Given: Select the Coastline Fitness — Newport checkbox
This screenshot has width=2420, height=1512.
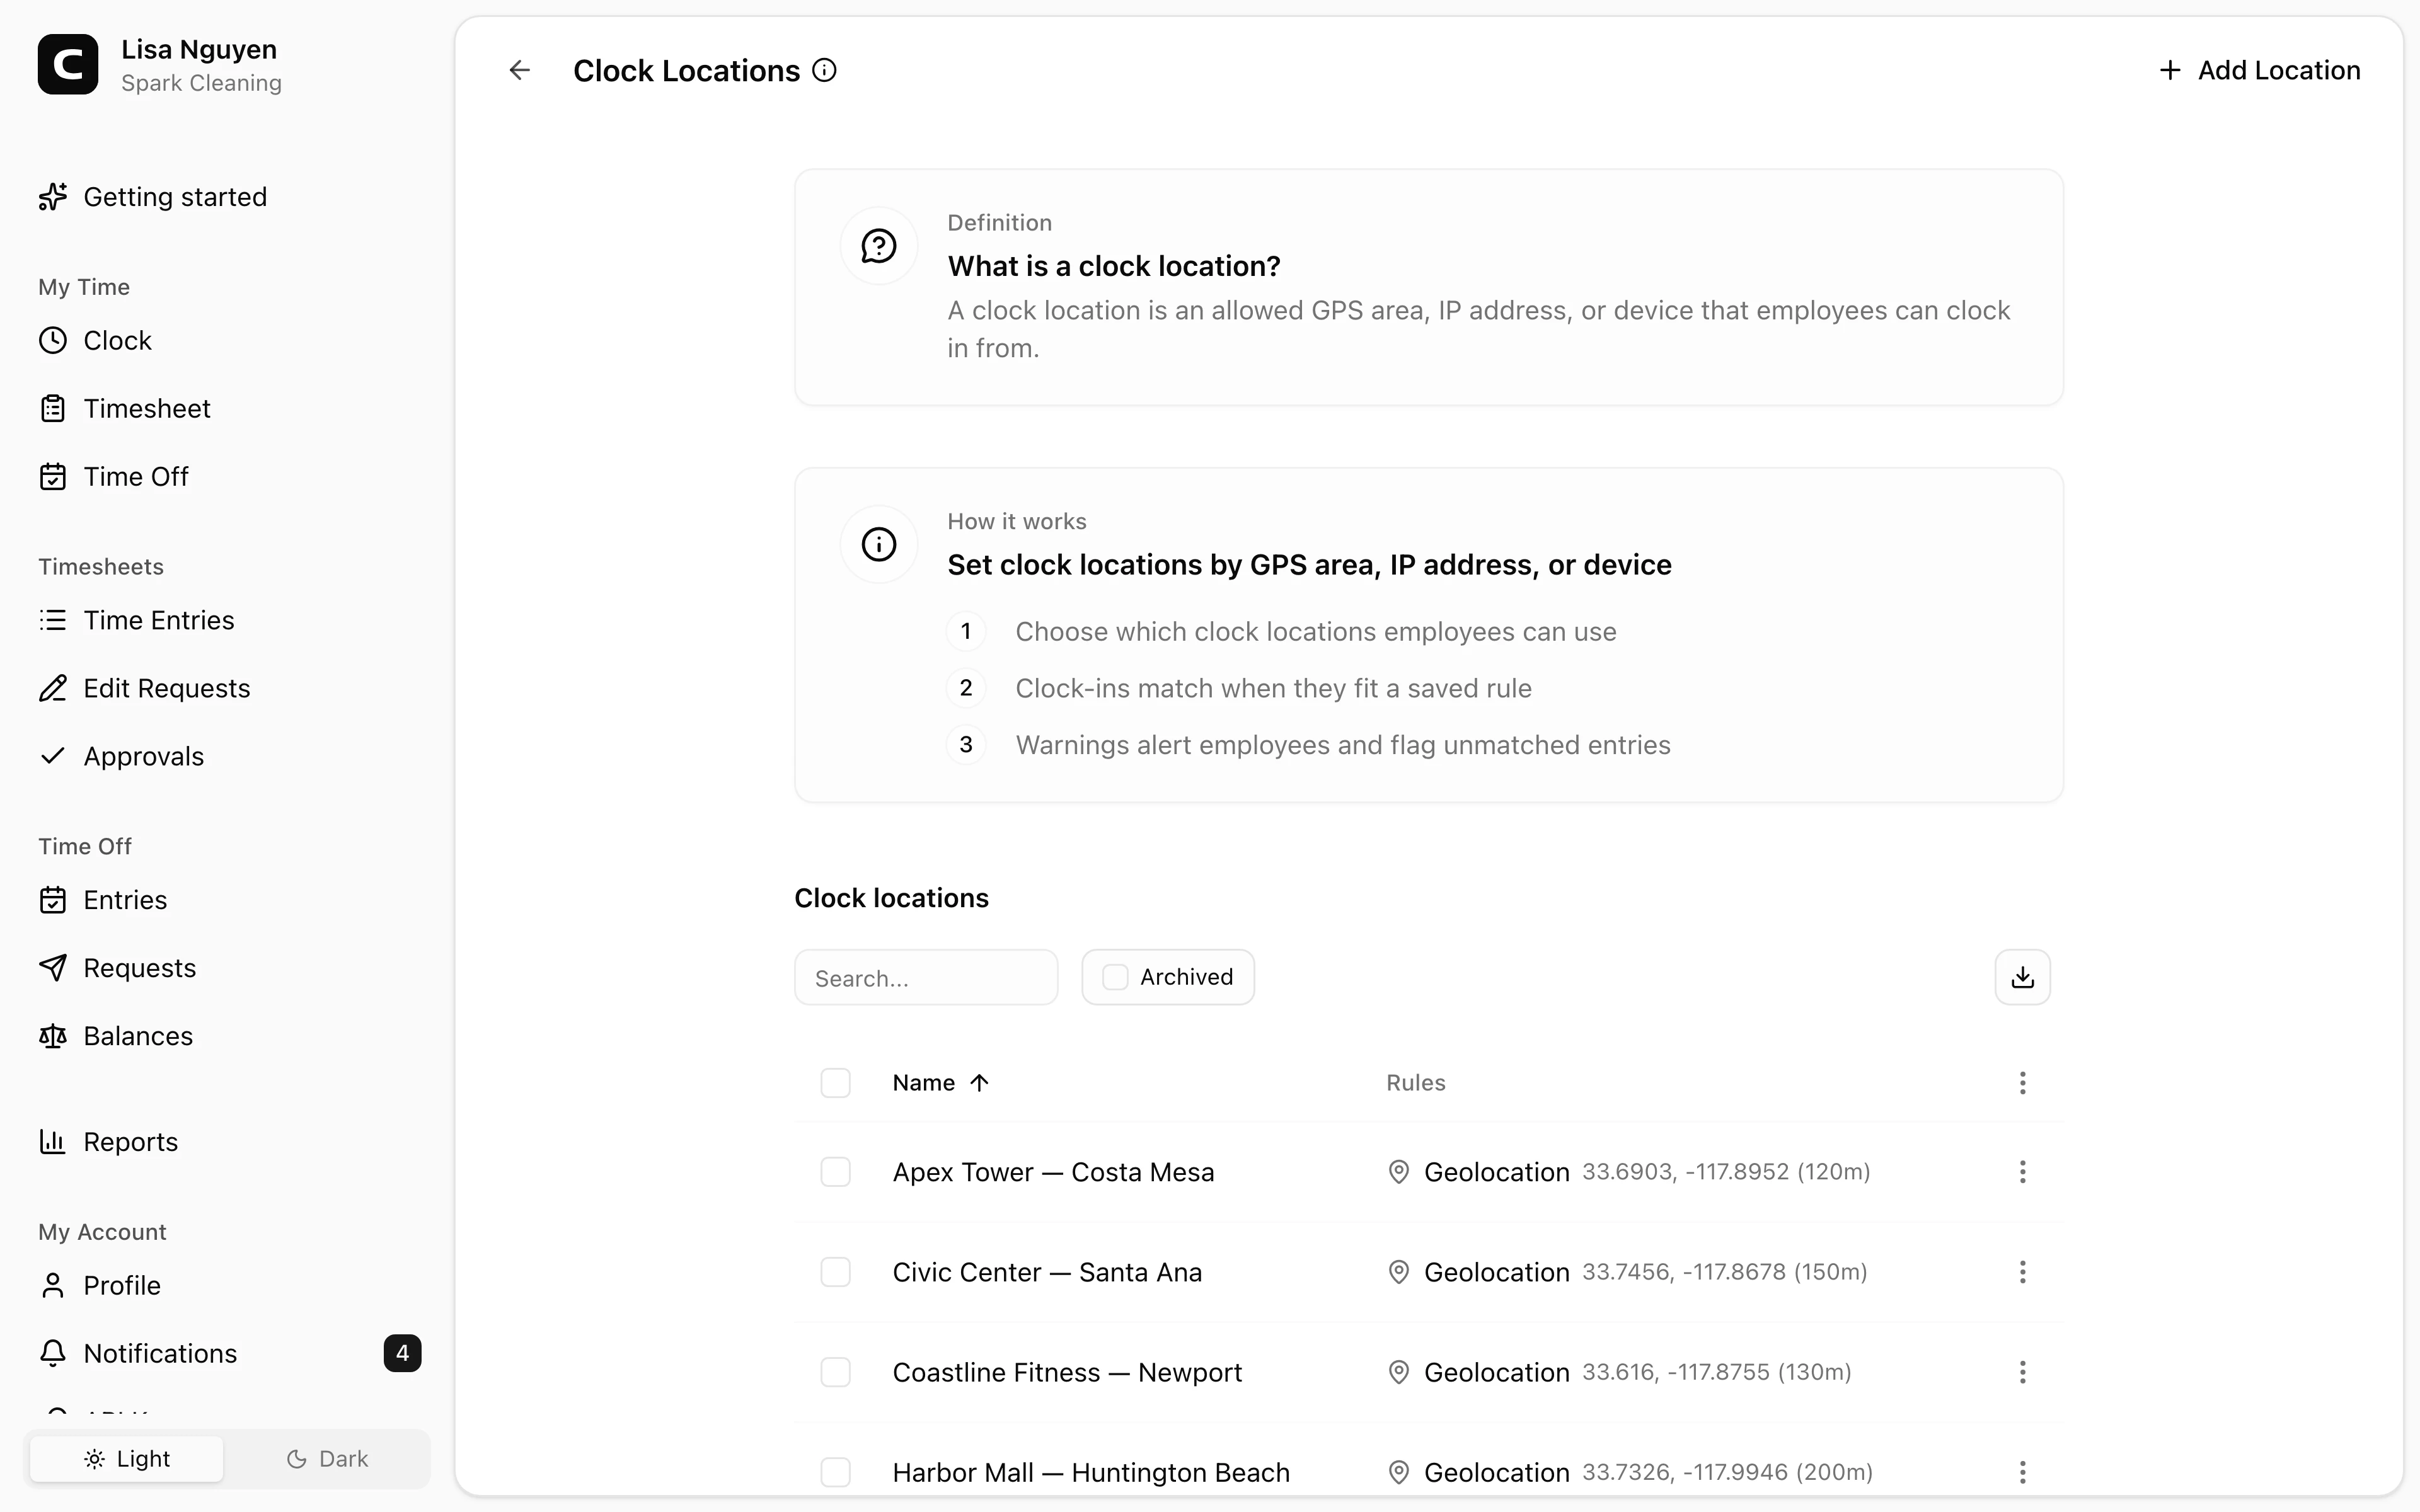Looking at the screenshot, I should 835,1372.
